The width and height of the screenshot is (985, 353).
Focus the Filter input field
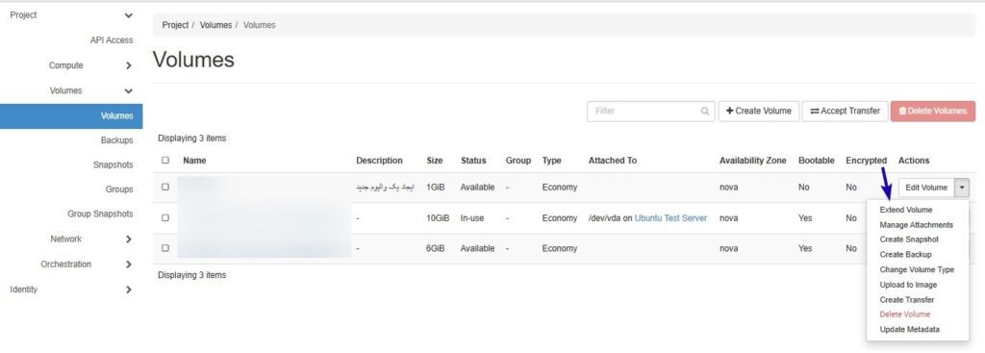pyautogui.click(x=651, y=112)
